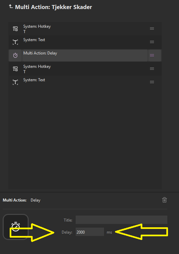Click the Delay field showing 2000
Screen dimensions: 179x254
(90, 232)
